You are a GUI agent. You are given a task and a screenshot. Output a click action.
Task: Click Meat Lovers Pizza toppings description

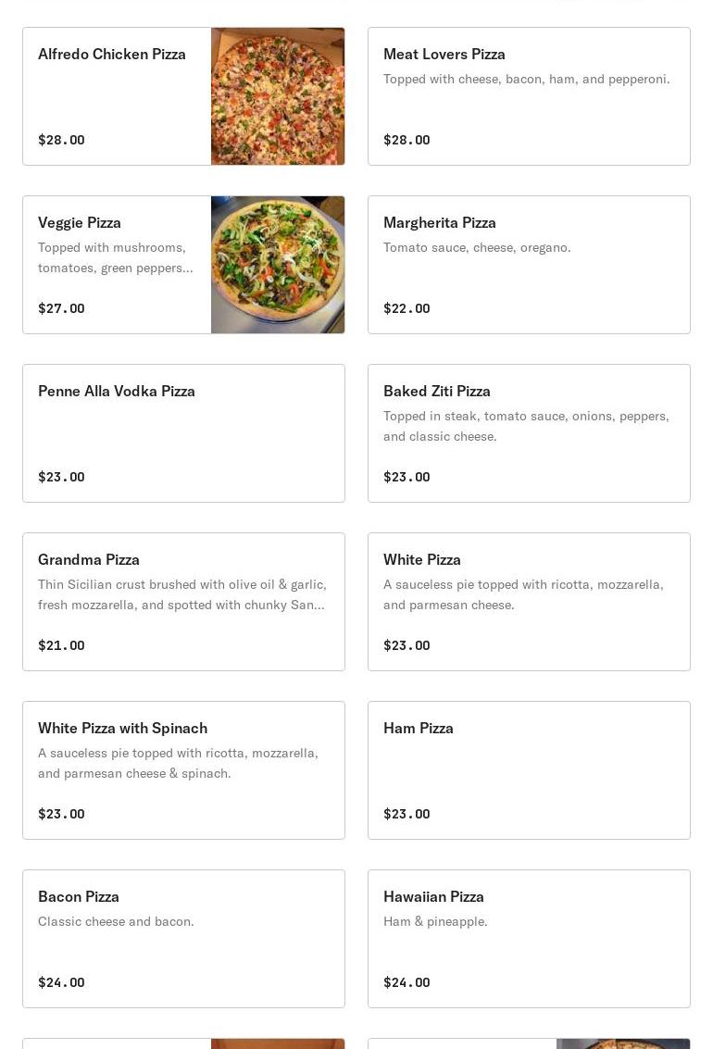point(526,79)
